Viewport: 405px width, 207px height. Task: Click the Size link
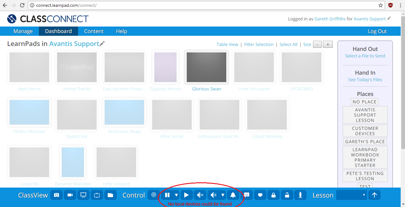307,44
